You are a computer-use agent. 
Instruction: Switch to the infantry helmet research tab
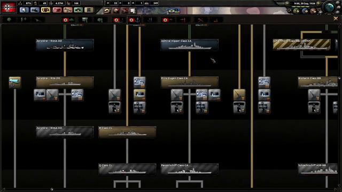tap(9, 20)
